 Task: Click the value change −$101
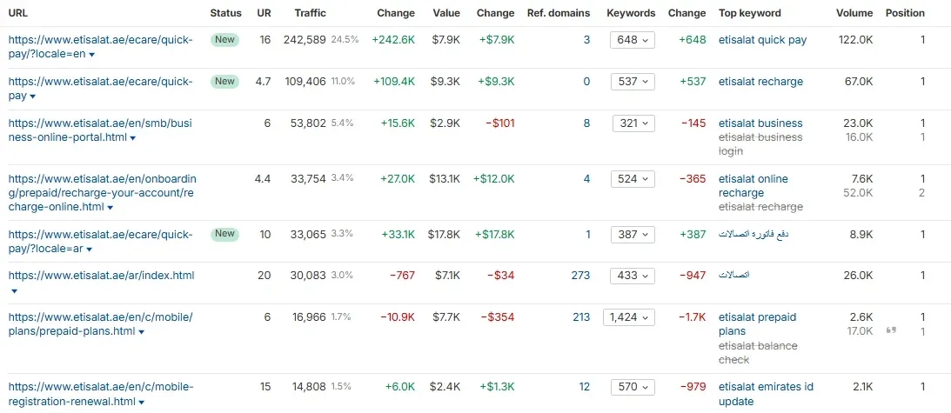point(499,123)
